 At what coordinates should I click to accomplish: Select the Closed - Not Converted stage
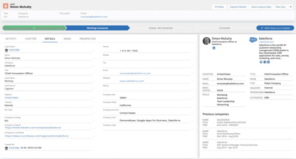pyautogui.click(x=161, y=28)
